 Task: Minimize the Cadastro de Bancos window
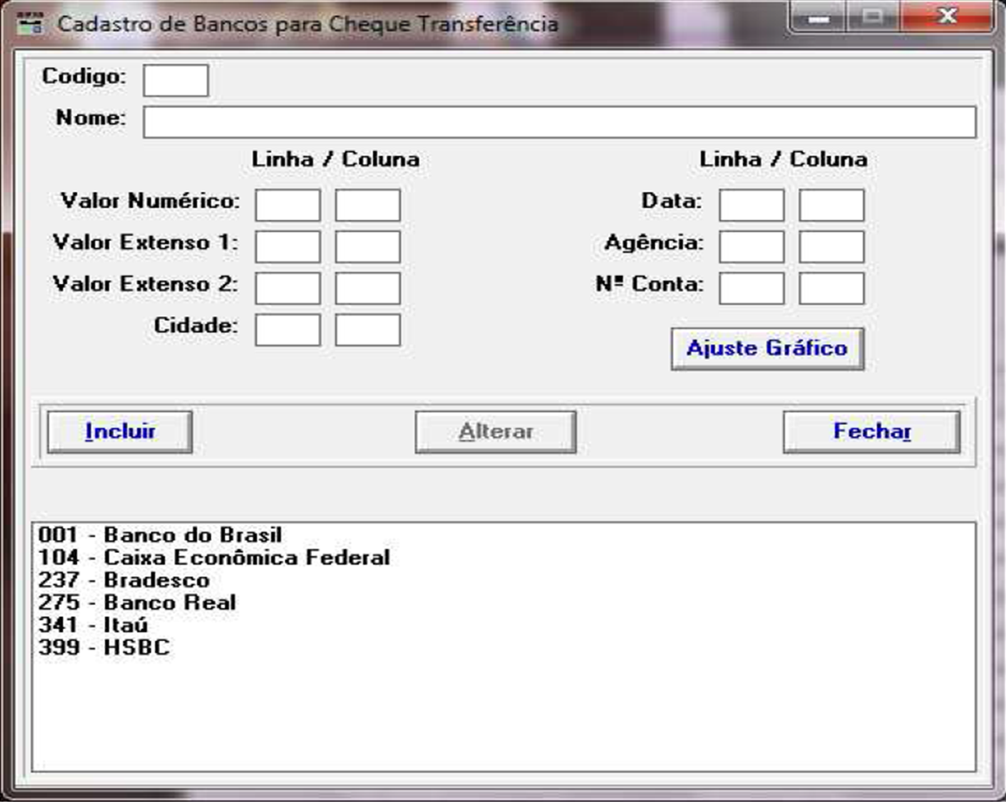pos(818,17)
